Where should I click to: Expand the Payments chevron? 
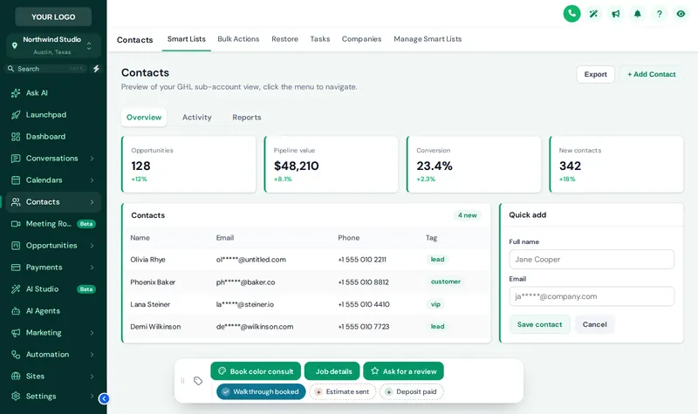click(x=92, y=268)
